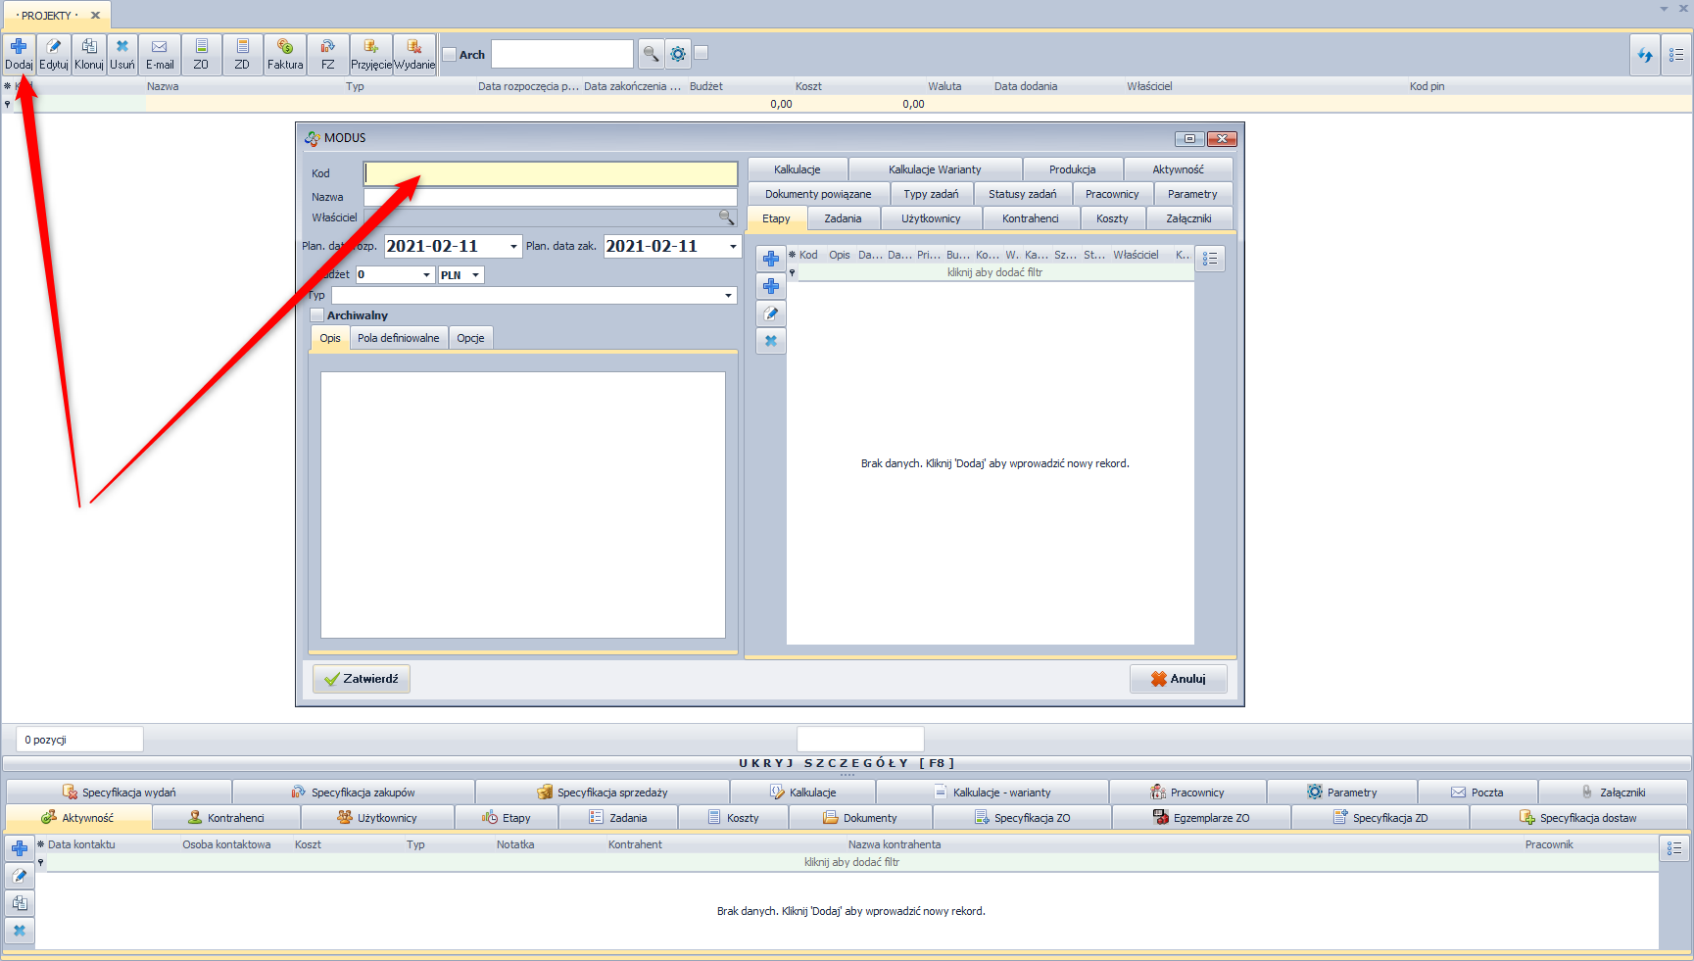Click the gear settings icon beside search
The width and height of the screenshot is (1694, 961).
point(678,54)
